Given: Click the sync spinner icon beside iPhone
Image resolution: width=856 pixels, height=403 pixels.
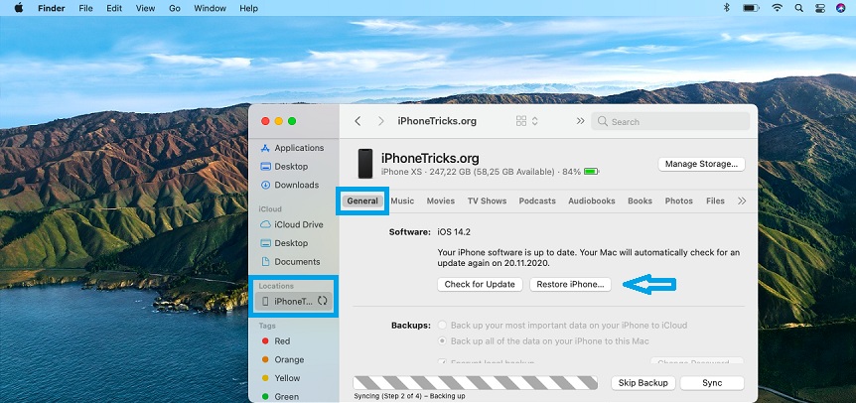Looking at the screenshot, I should 322,301.
